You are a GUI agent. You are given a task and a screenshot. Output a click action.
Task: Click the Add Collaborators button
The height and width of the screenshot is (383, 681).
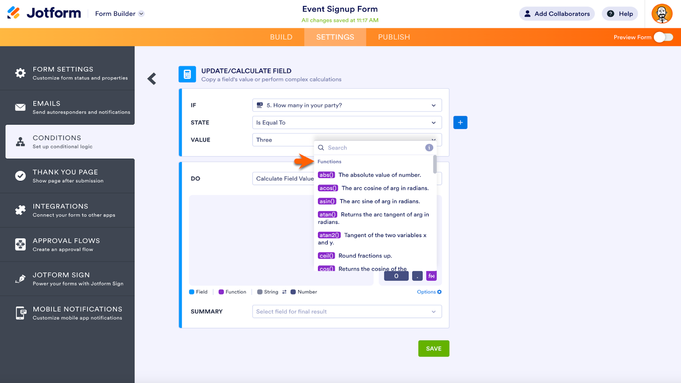click(x=557, y=14)
